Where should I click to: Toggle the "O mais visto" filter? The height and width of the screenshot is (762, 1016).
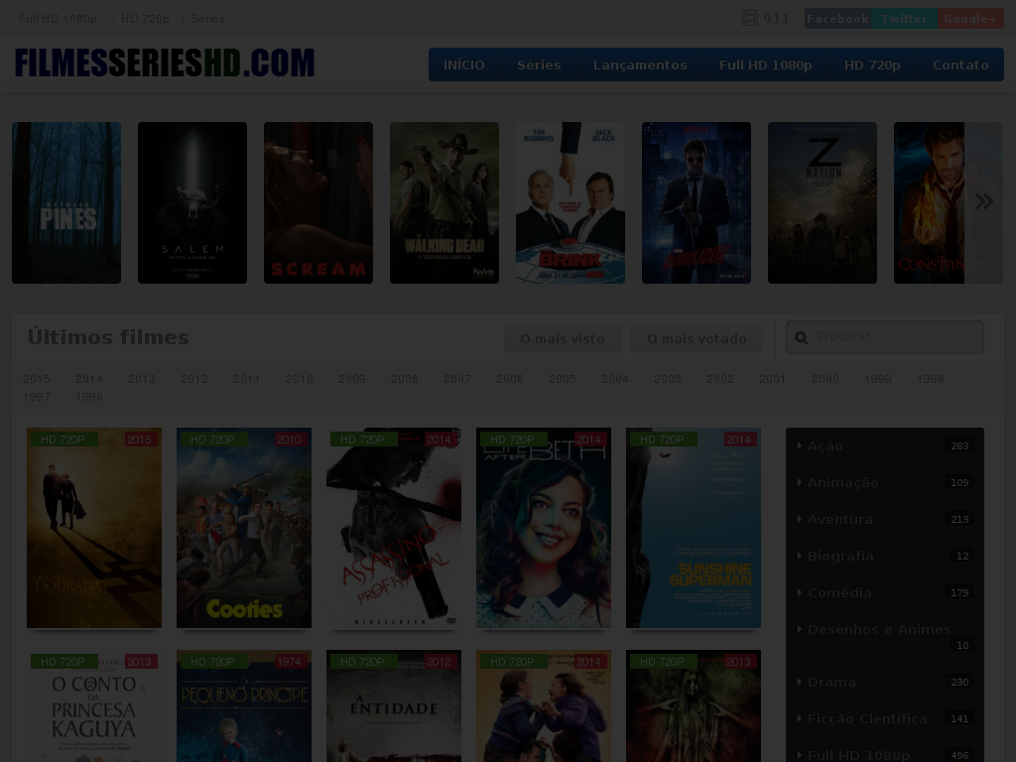(562, 337)
